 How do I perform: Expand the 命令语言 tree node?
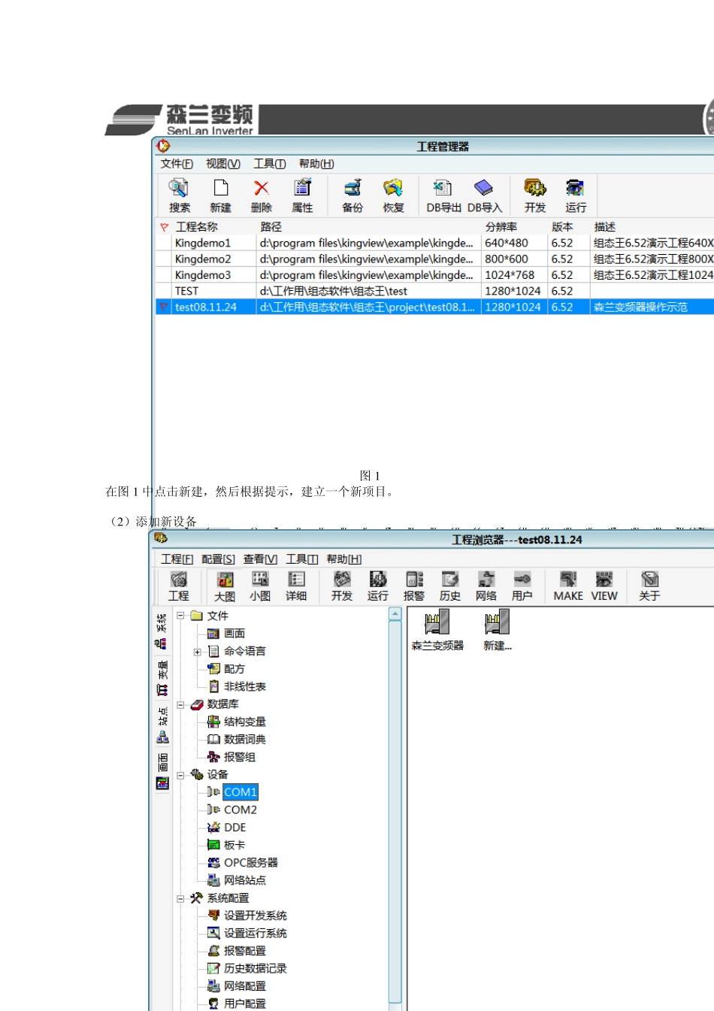(197, 652)
